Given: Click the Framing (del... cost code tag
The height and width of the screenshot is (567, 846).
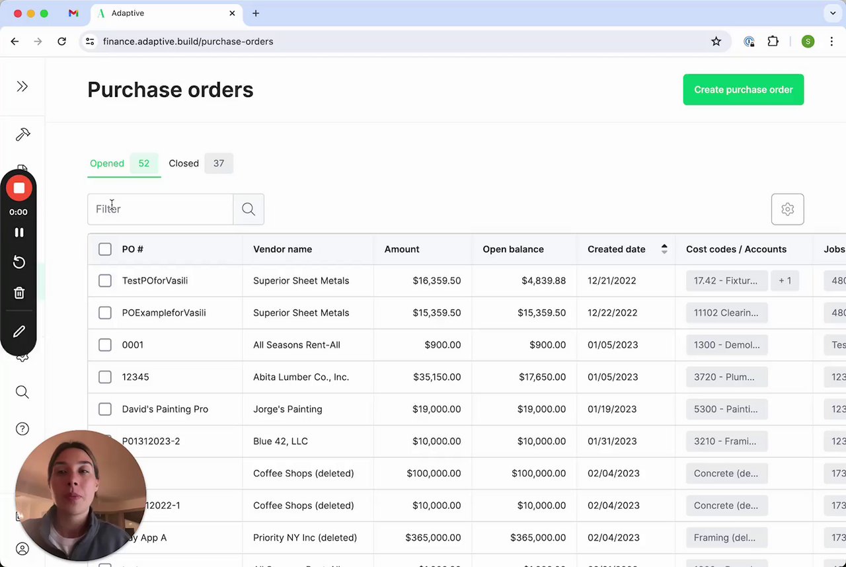Looking at the screenshot, I should (726, 537).
